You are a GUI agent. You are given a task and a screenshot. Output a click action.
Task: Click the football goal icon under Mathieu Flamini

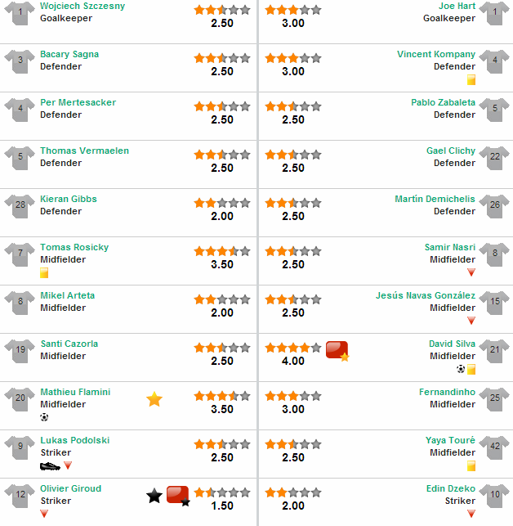pyautogui.click(x=44, y=417)
